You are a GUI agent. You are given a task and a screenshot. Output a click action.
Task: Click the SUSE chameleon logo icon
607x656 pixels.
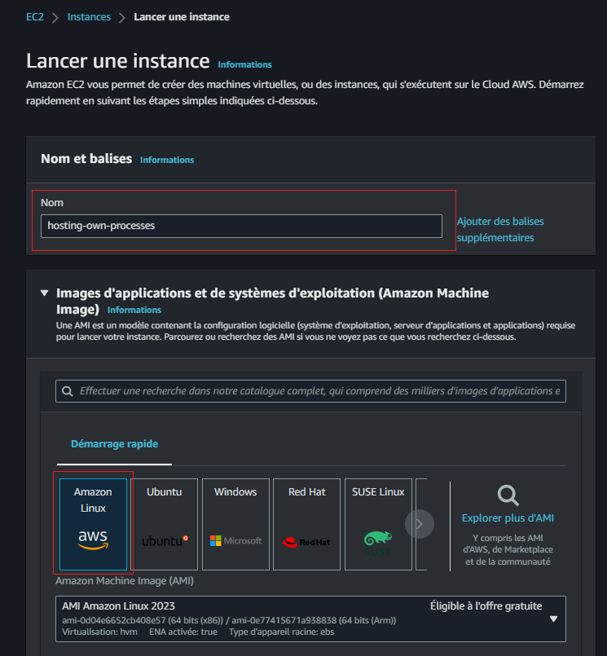pos(378,544)
